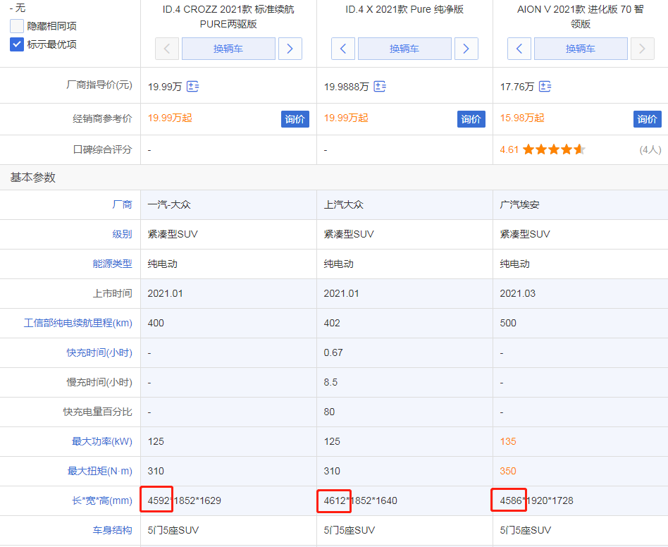Select the ID.4 CROZZ 2021款 model title

coord(228,17)
